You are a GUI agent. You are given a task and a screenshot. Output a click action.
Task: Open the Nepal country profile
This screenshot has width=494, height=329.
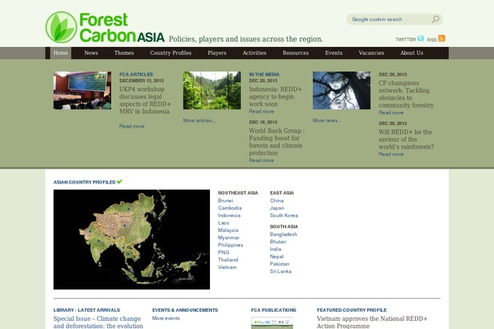click(x=277, y=257)
